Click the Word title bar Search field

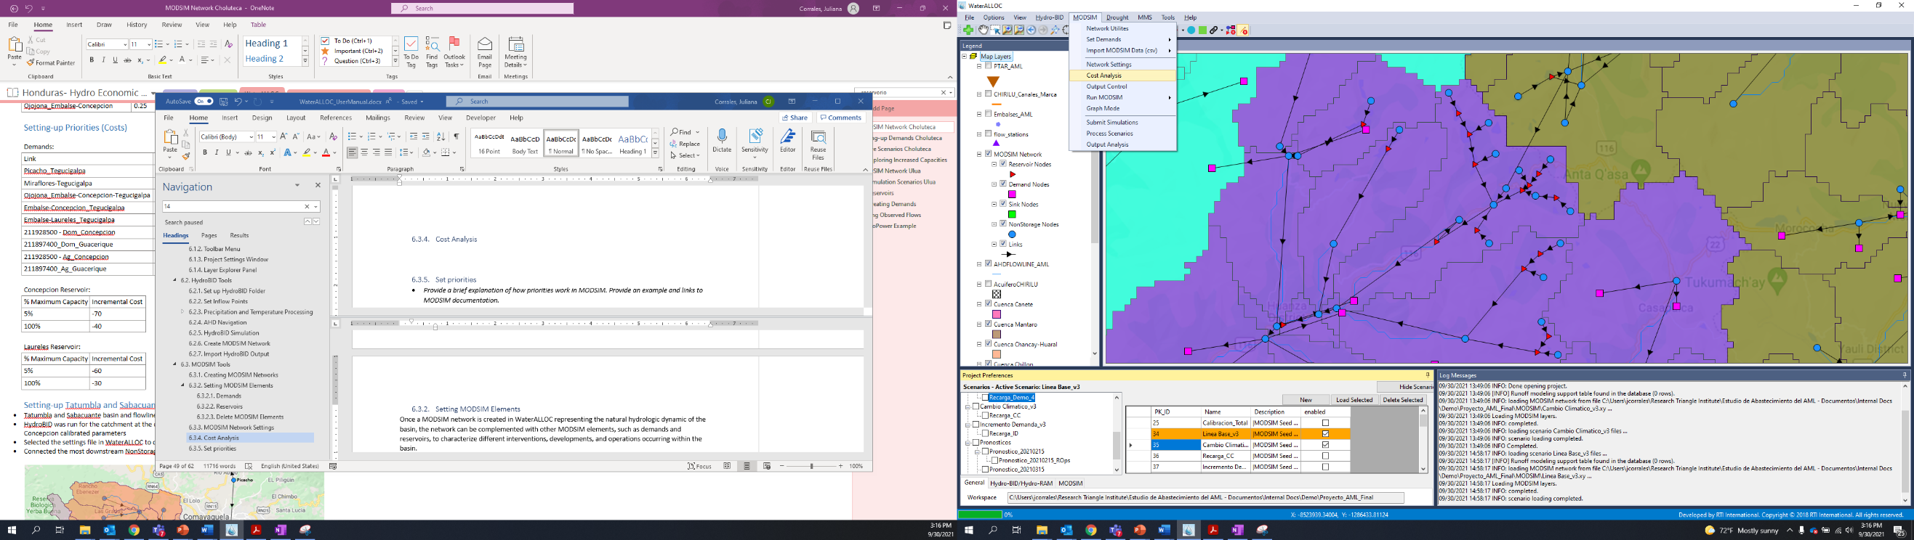click(x=538, y=102)
